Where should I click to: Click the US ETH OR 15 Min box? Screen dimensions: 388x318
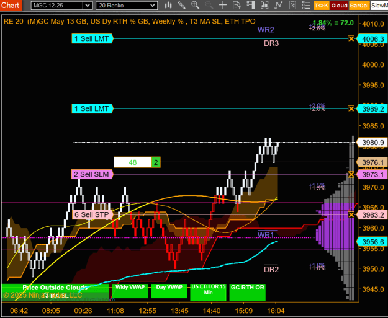click(x=208, y=292)
